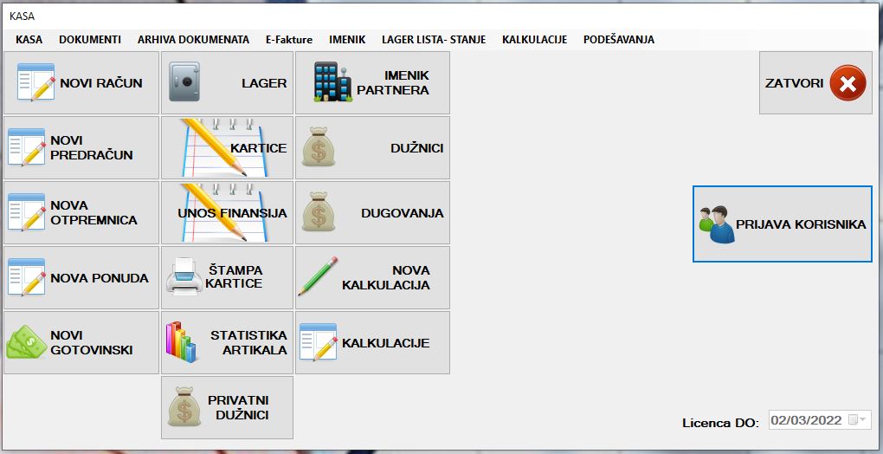Click the users icon on Prijava Korisnika
Viewport: 883px width, 454px height.
click(716, 224)
